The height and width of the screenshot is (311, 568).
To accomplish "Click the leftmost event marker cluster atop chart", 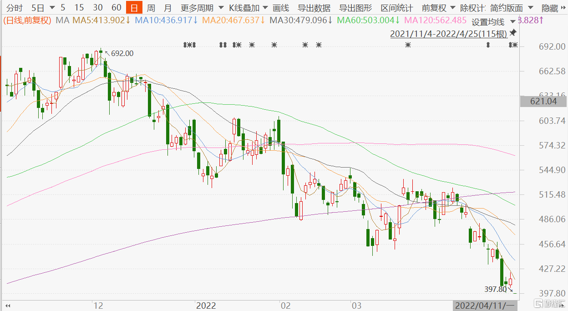I will (x=189, y=45).
